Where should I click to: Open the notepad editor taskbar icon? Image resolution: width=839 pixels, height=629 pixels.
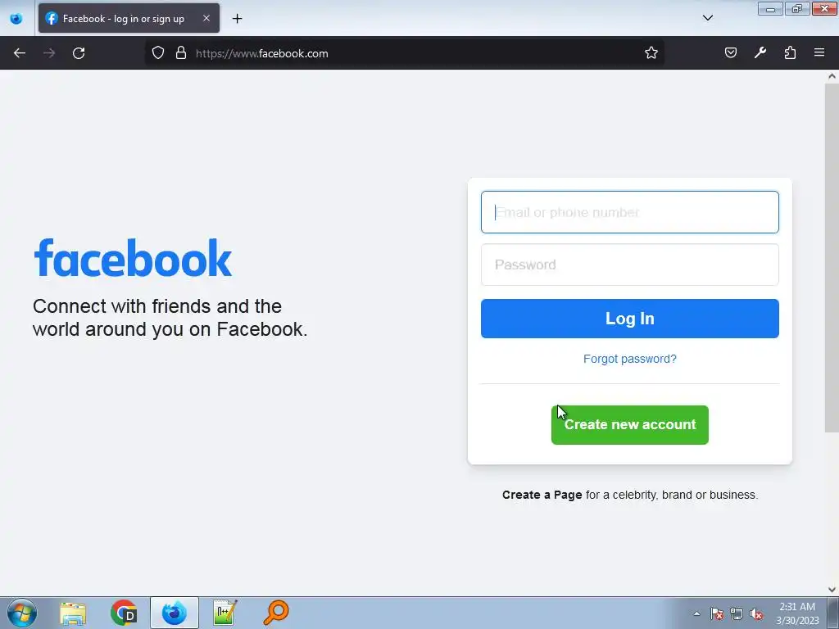(224, 613)
